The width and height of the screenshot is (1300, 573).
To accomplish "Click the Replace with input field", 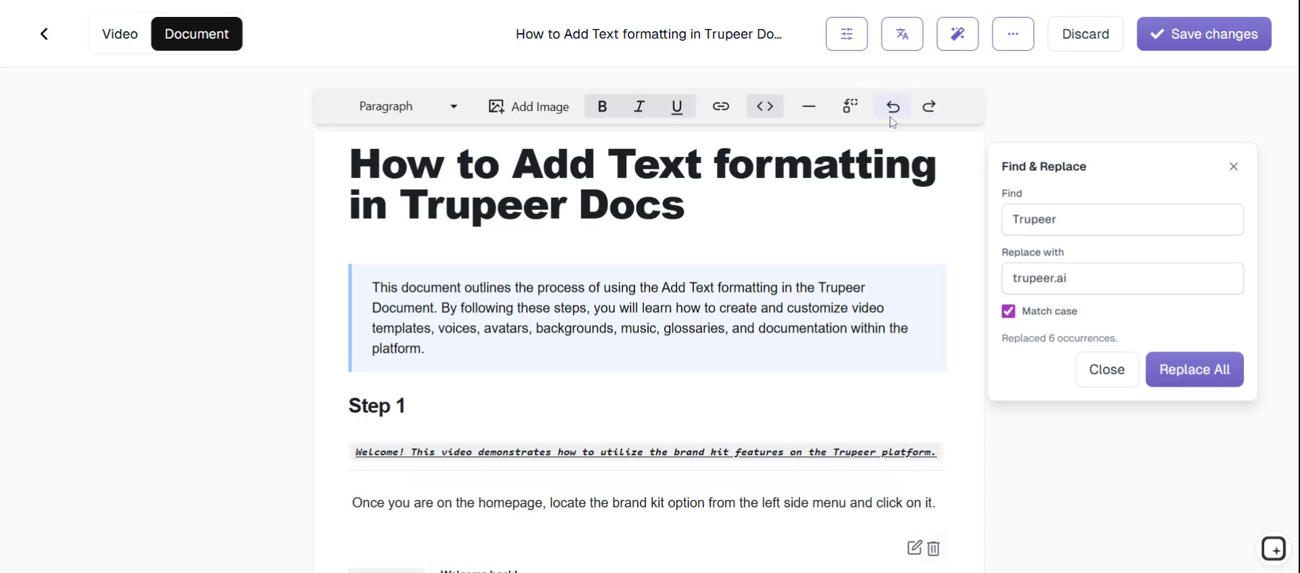I will click(1122, 278).
